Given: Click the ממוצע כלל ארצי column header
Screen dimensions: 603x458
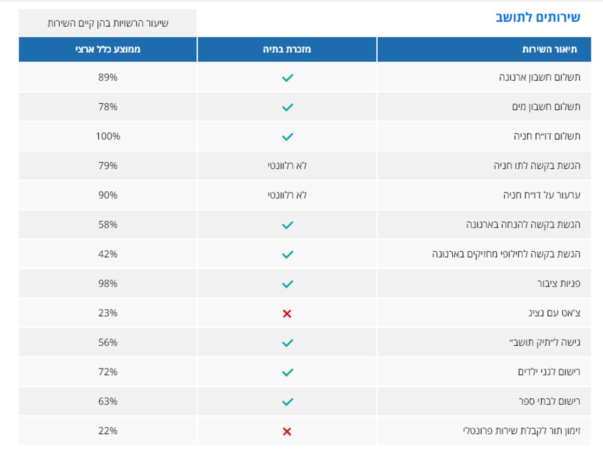Looking at the screenshot, I should click(108, 50).
